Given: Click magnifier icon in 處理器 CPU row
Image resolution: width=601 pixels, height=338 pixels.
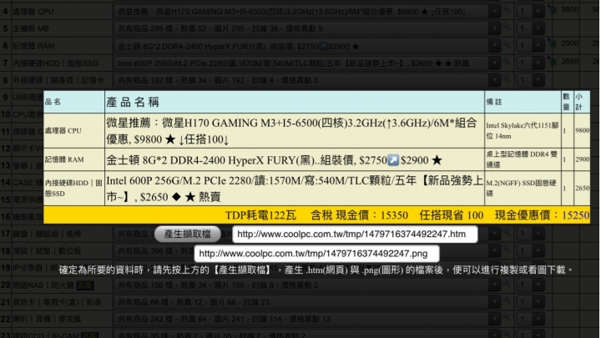Looking at the screenshot, I should (507, 10).
